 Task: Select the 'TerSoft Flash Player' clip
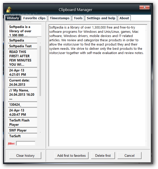[22, 122]
